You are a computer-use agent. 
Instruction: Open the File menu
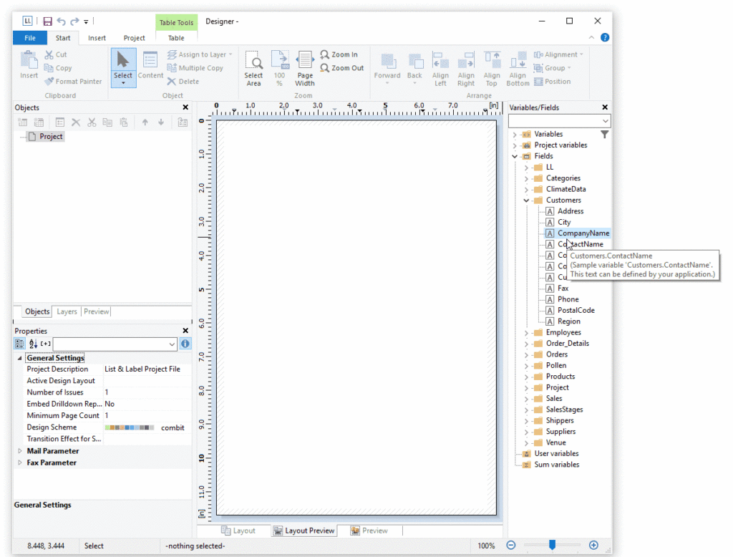point(30,38)
